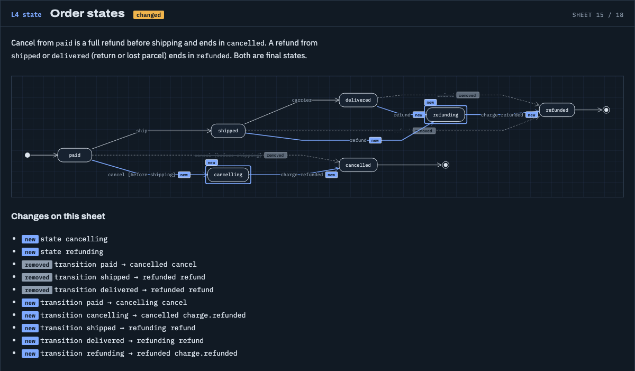The image size is (635, 371).
Task: Select the paid state node
Action: point(75,155)
